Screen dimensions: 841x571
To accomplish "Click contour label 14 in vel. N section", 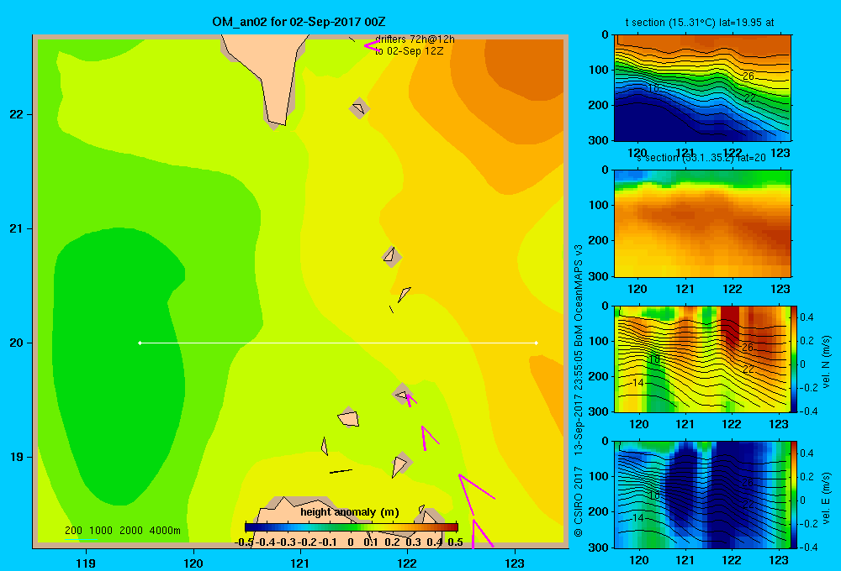I will (x=637, y=382).
